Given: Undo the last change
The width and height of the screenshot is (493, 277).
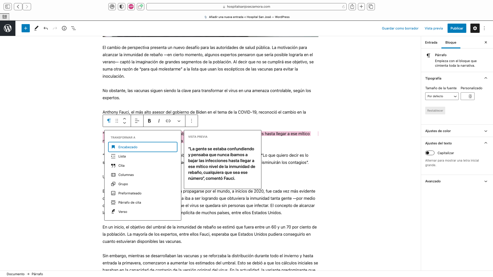Looking at the screenshot, I should click(x=46, y=28).
